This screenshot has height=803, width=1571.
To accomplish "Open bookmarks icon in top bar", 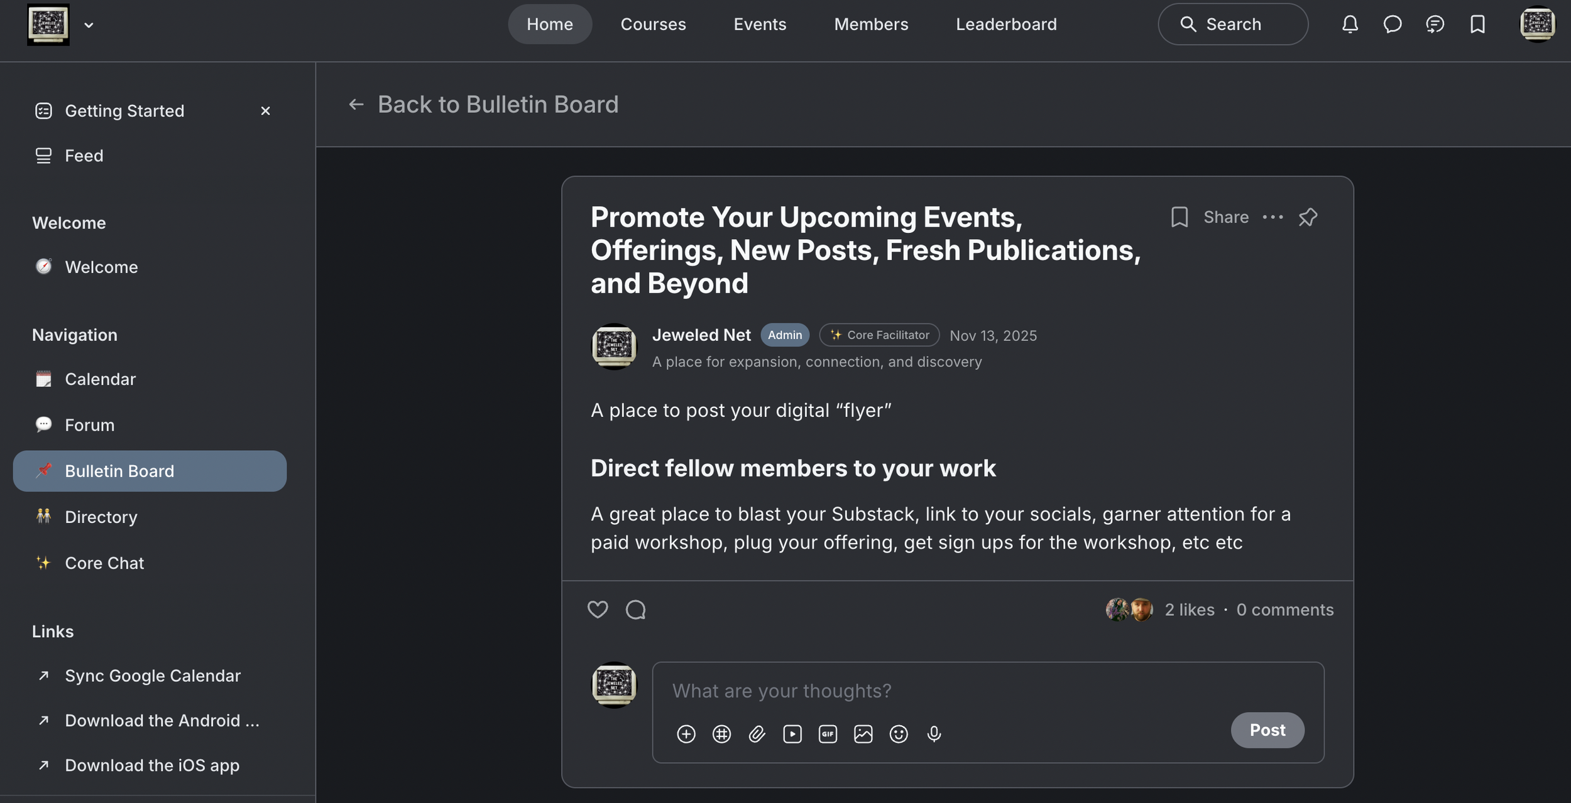I will (1477, 24).
